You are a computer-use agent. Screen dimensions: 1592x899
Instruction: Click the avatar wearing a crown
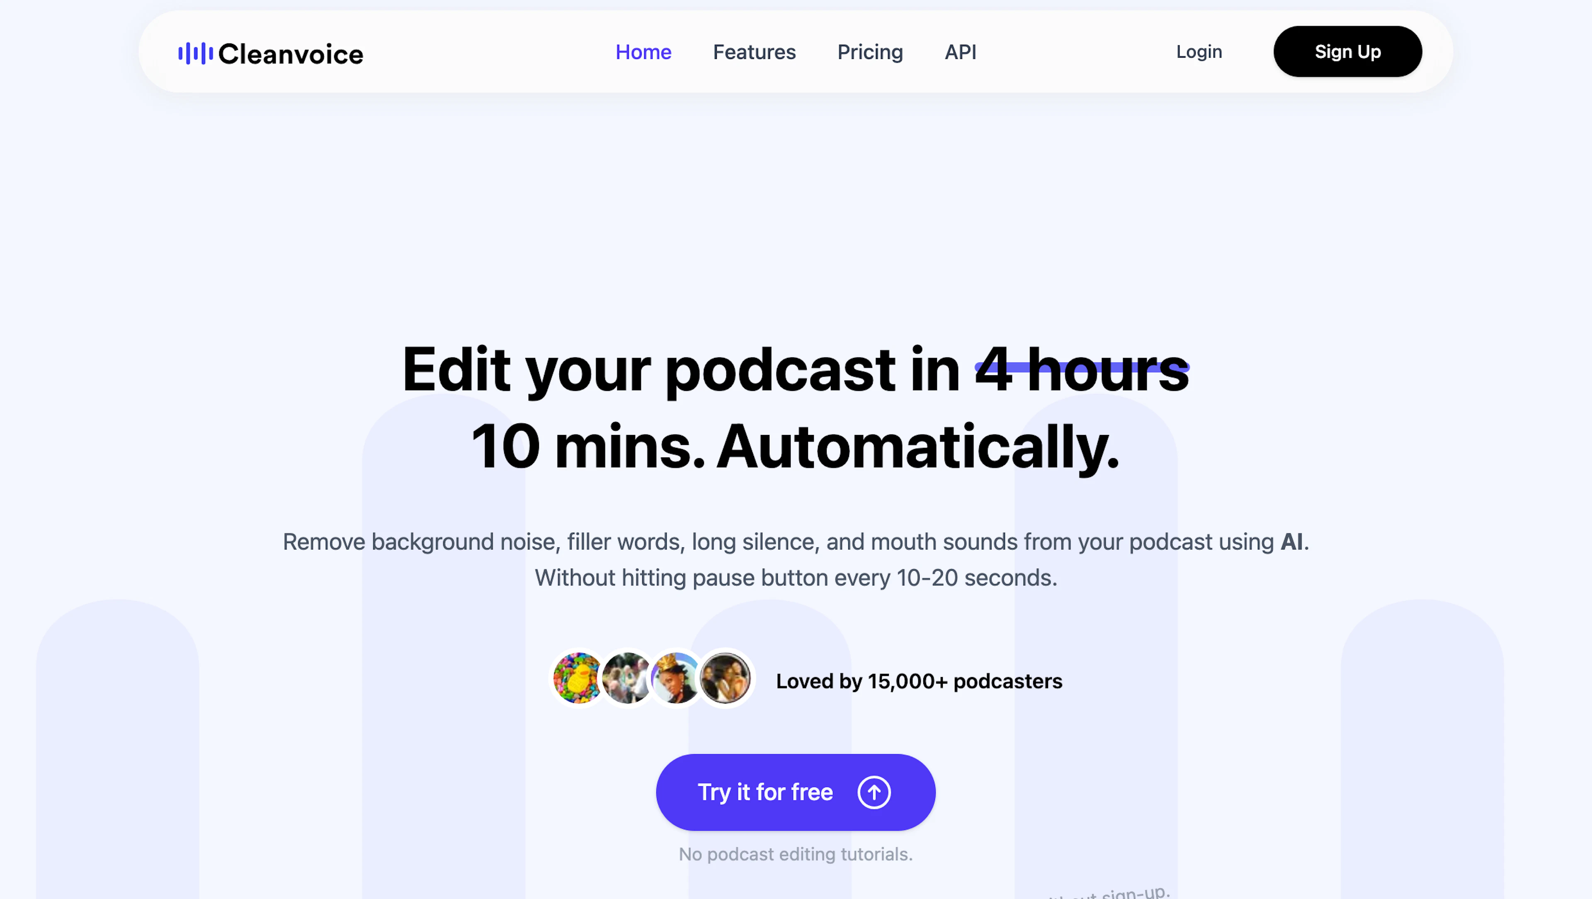[675, 678]
